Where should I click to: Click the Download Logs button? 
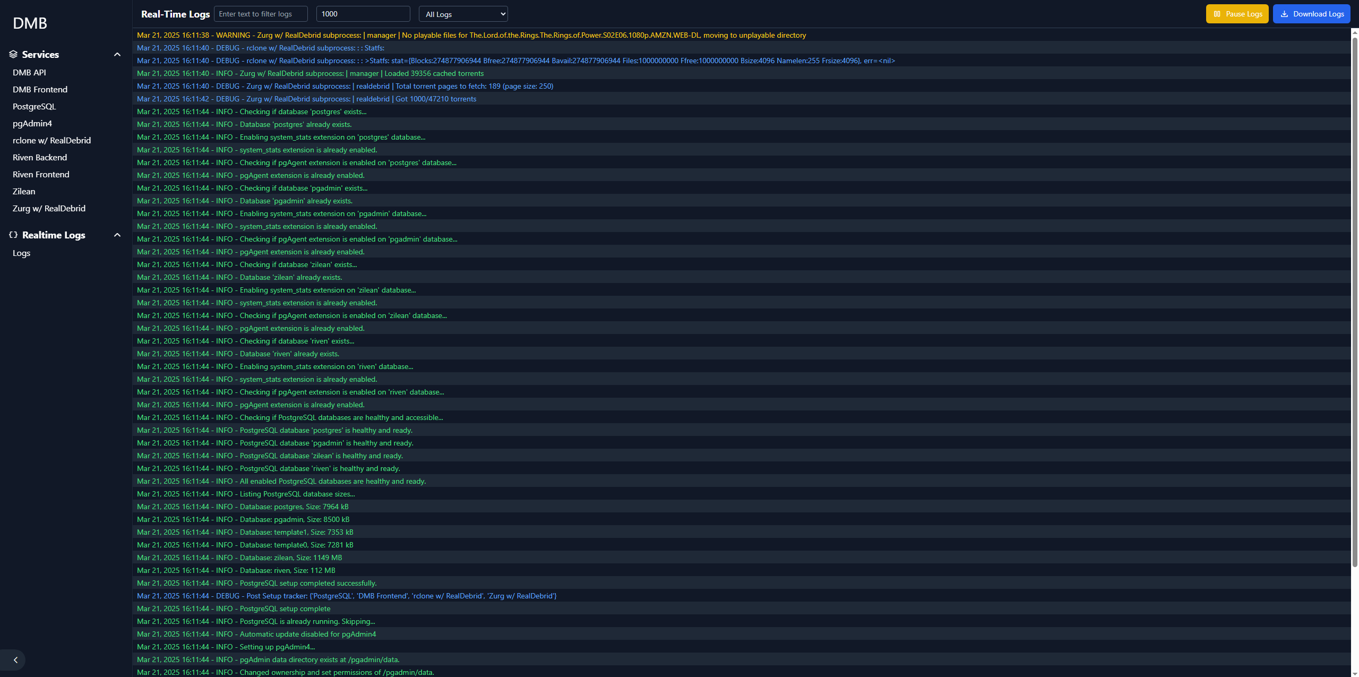pos(1311,14)
